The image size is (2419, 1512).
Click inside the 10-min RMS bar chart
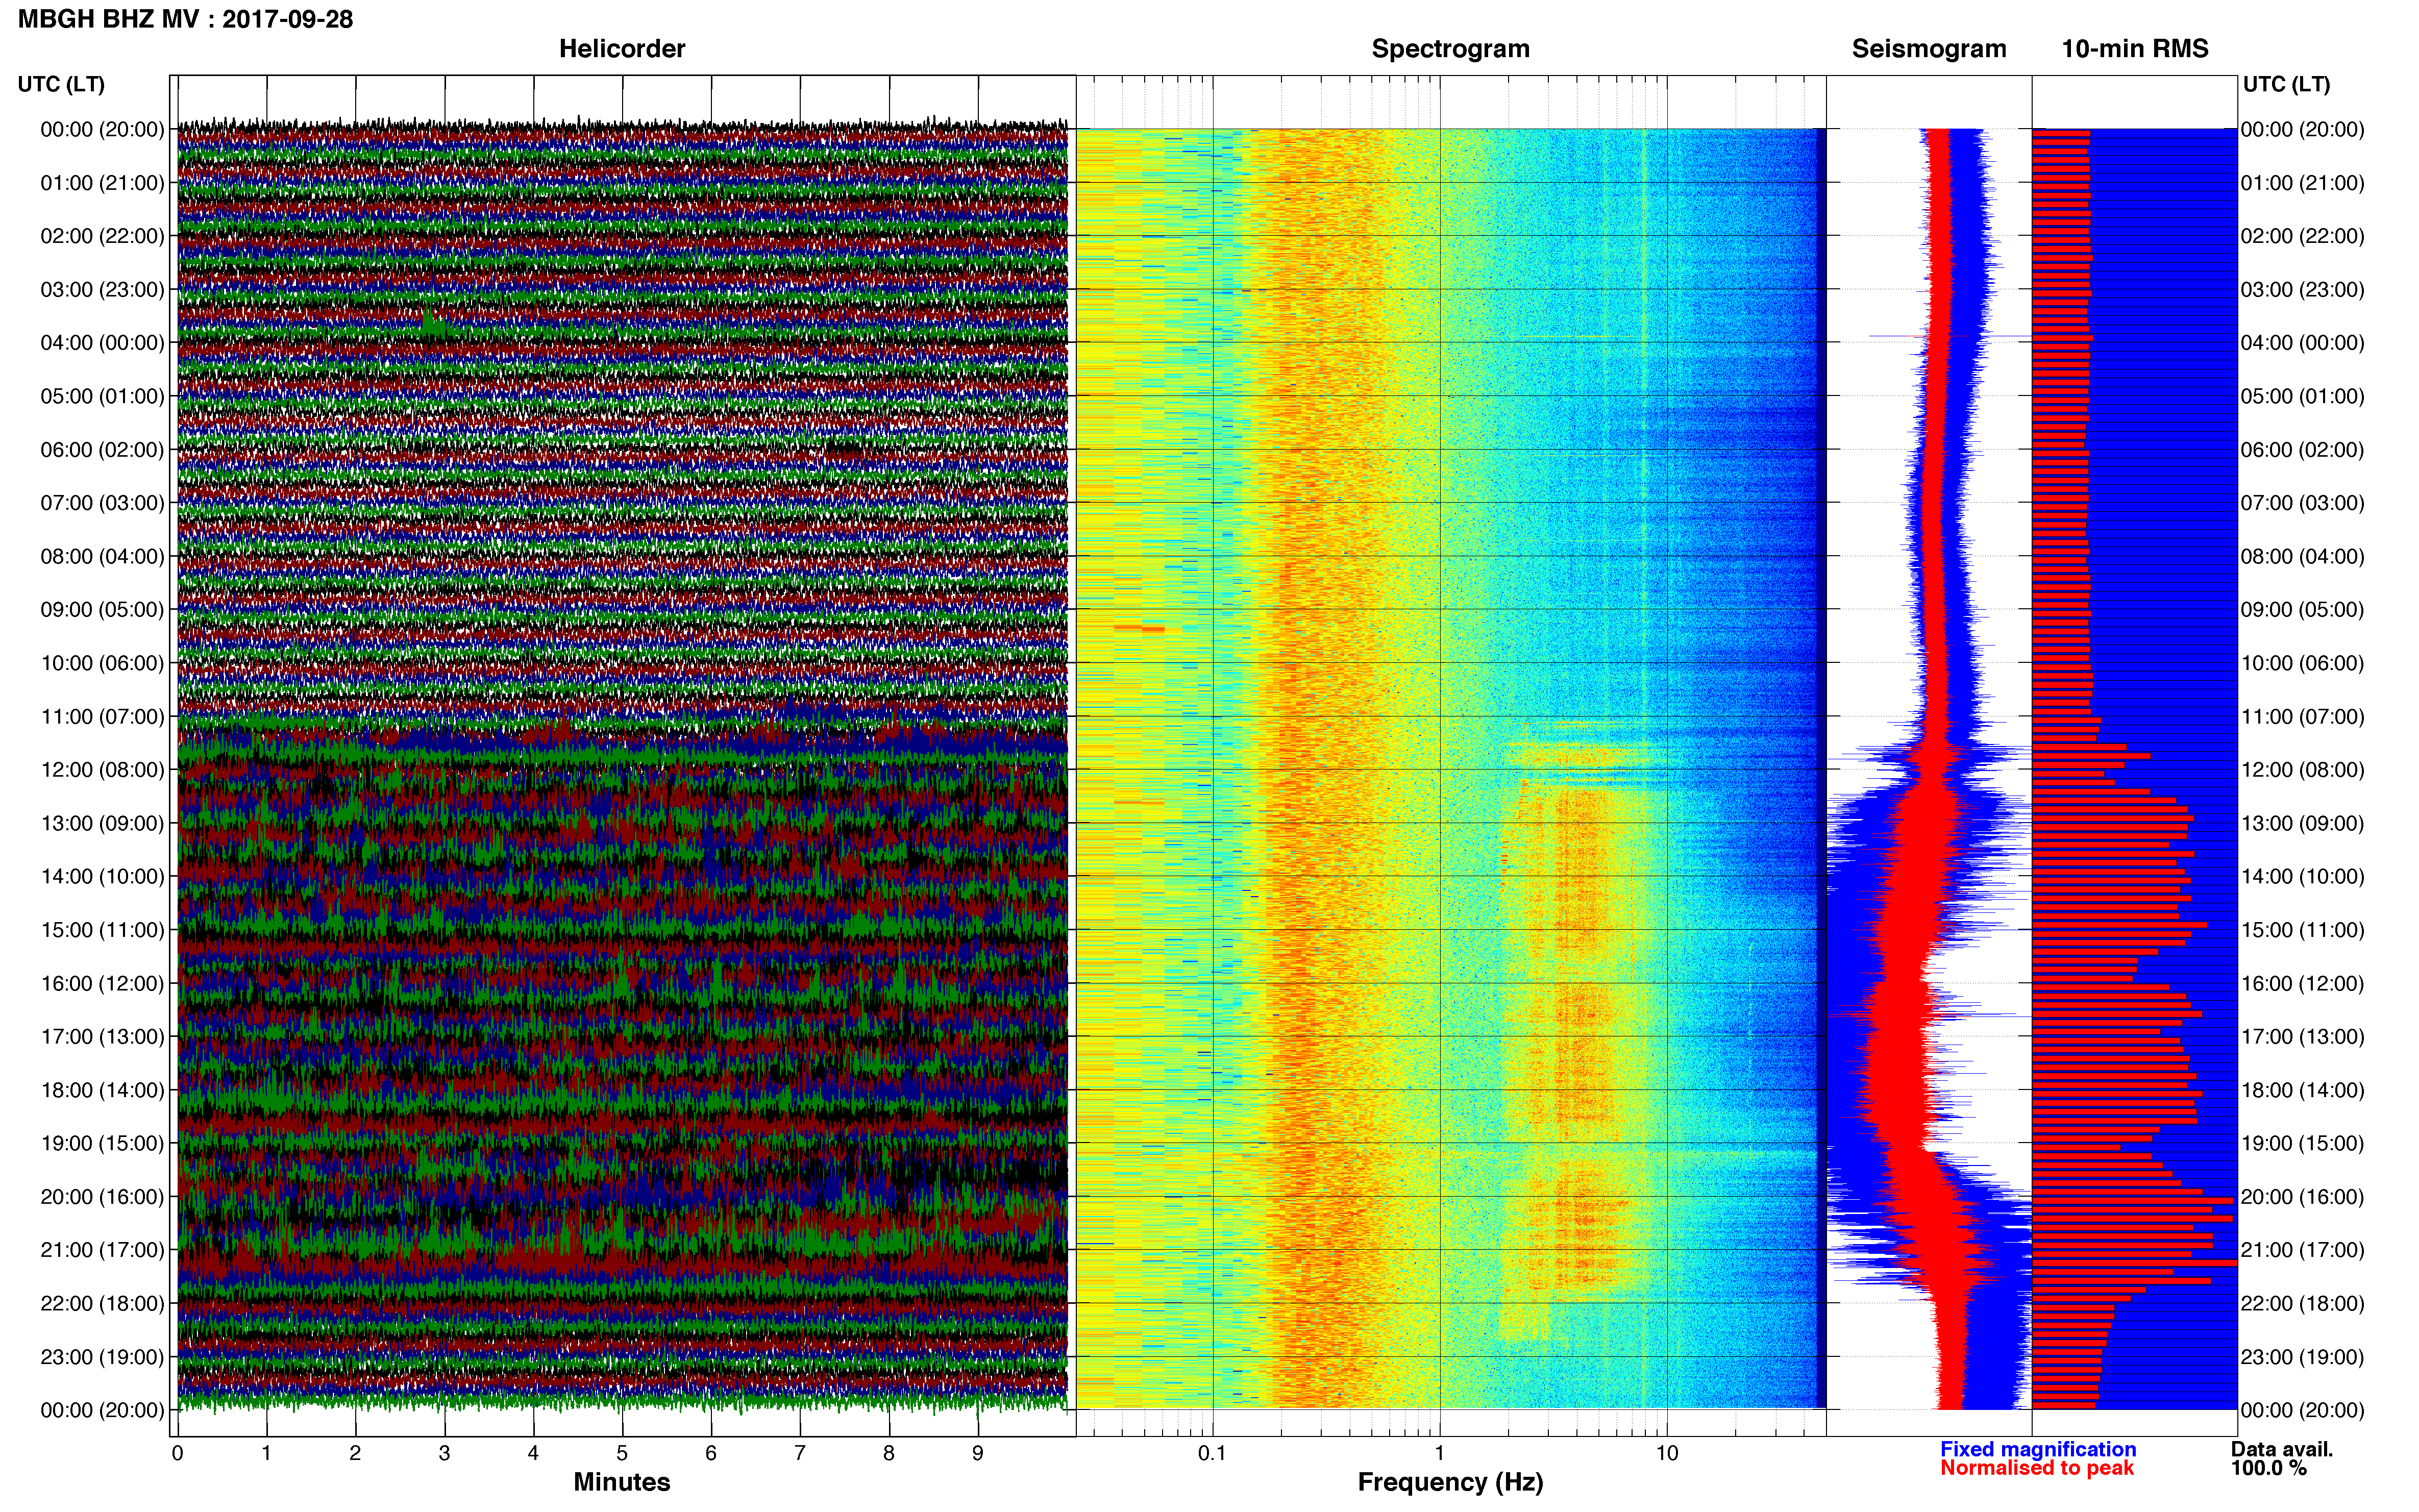(2135, 768)
